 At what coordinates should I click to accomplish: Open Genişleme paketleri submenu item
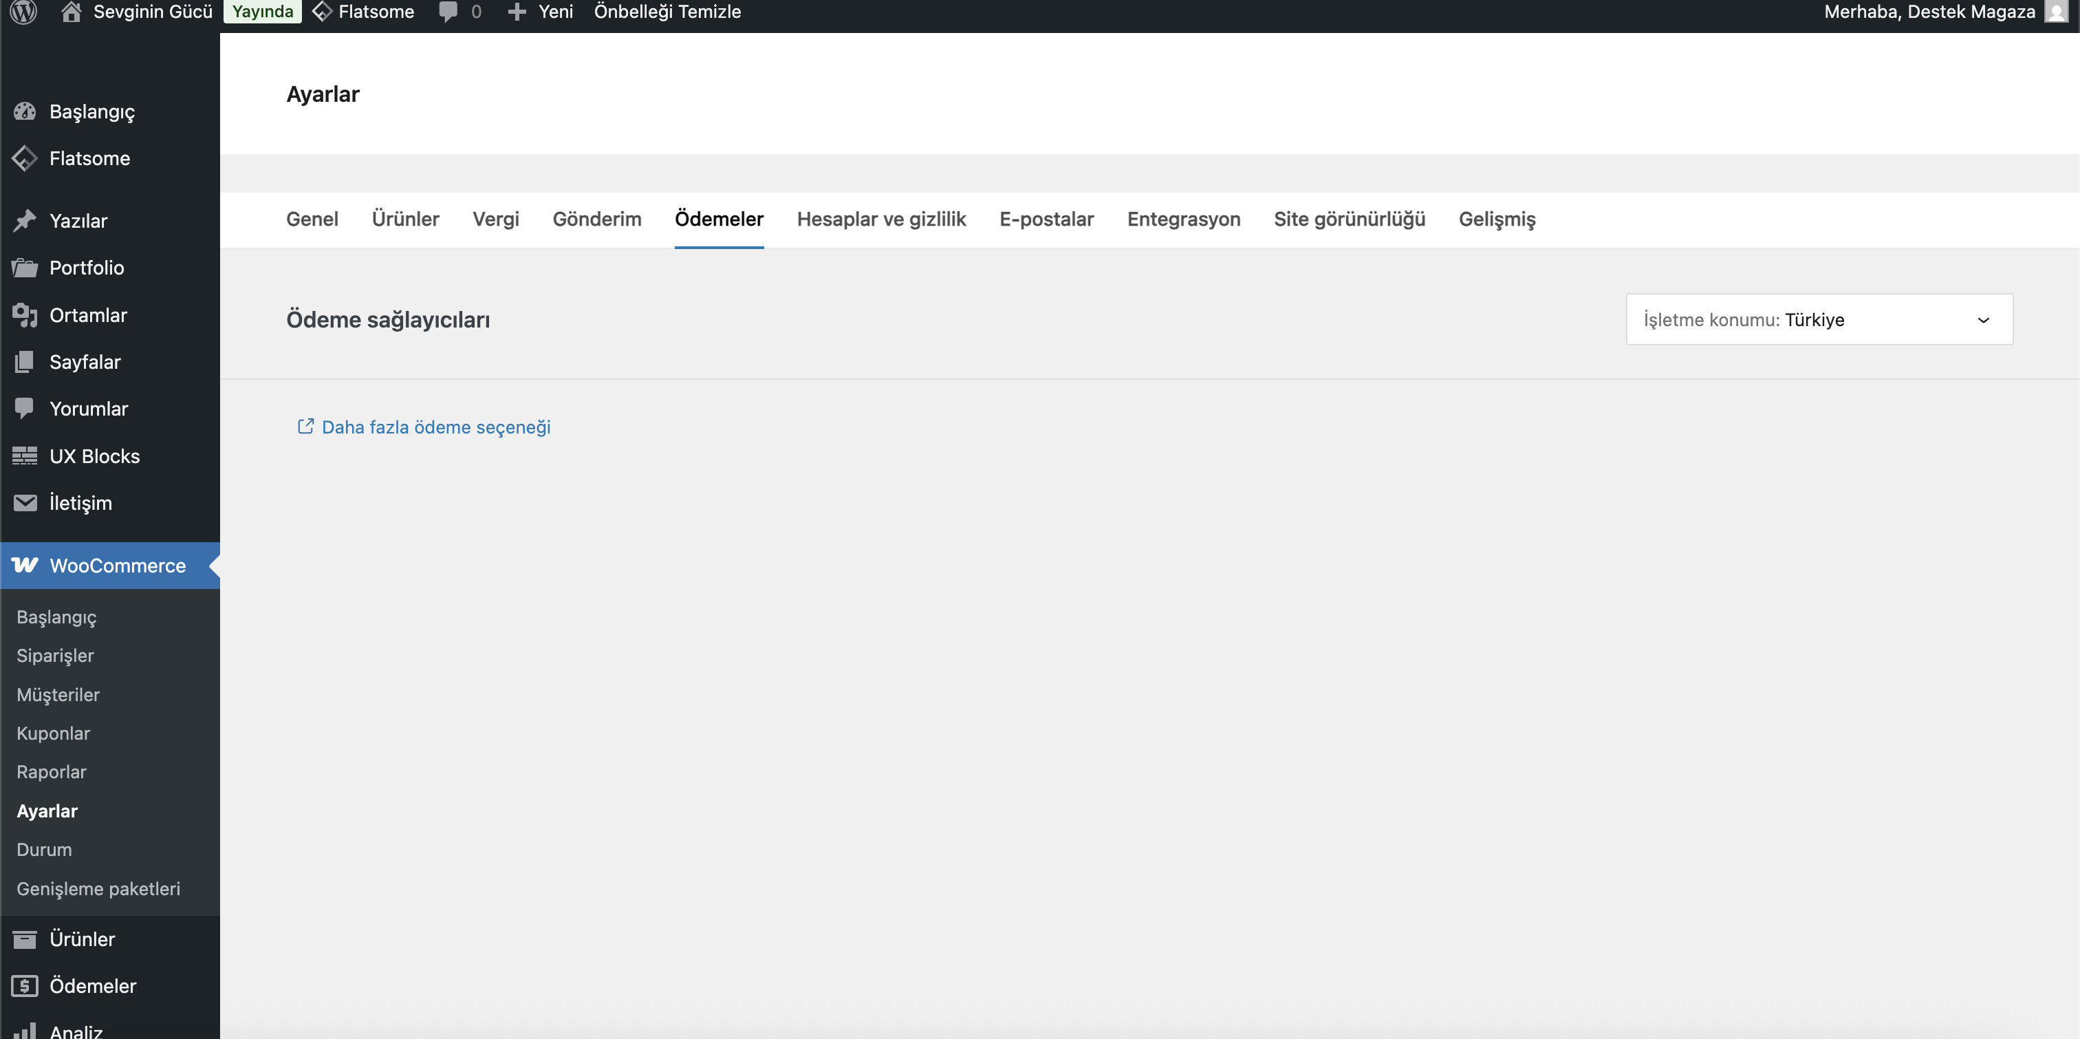(98, 889)
